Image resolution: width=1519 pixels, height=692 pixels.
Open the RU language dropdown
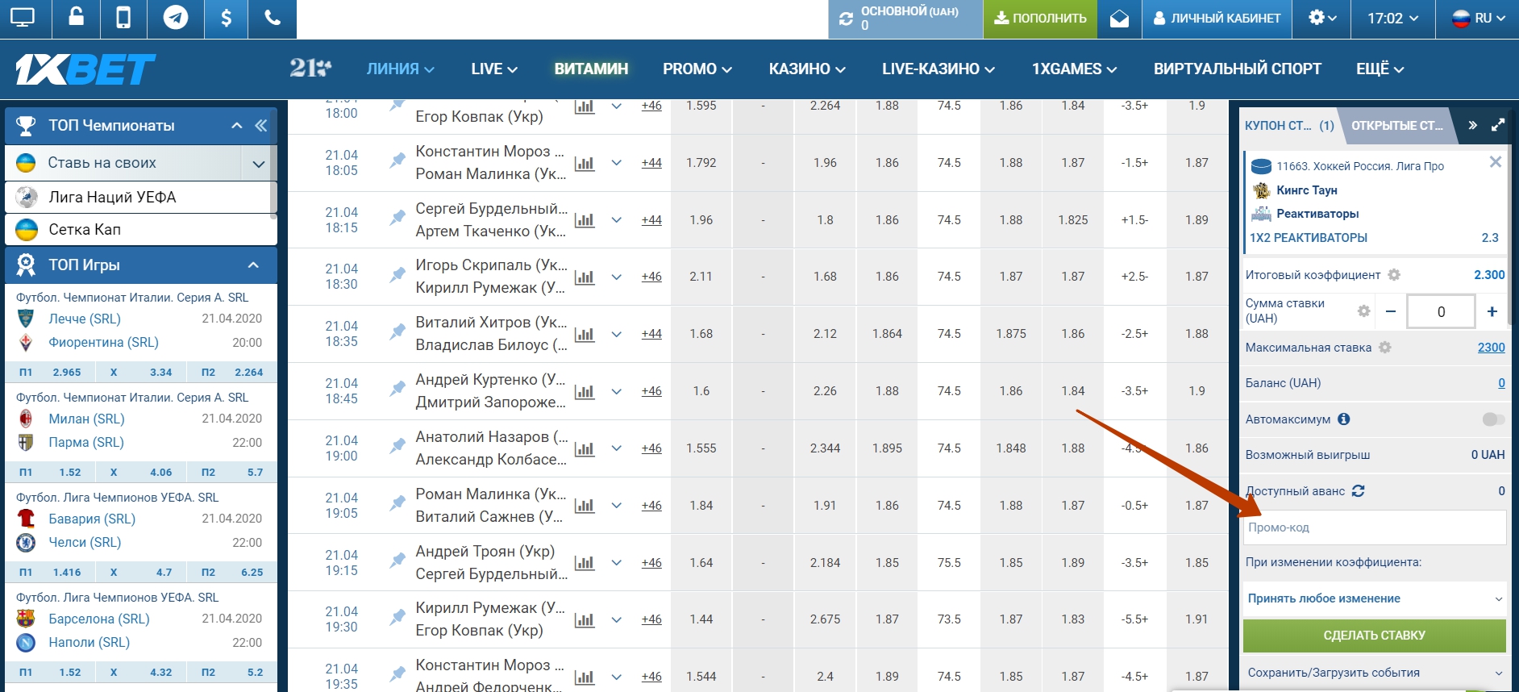tap(1478, 18)
